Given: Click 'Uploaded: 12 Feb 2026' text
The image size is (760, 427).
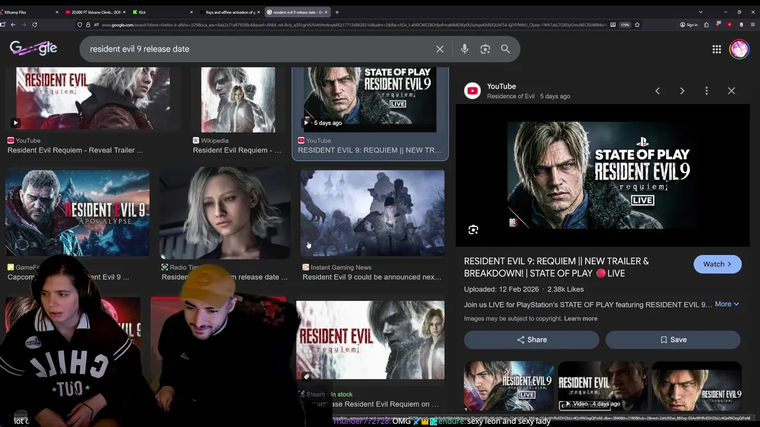Looking at the screenshot, I should click(x=501, y=289).
